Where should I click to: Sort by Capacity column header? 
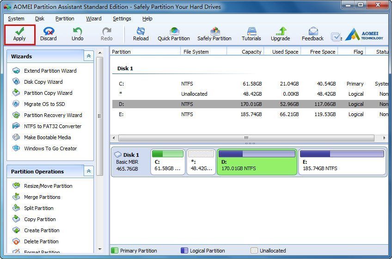click(245, 52)
